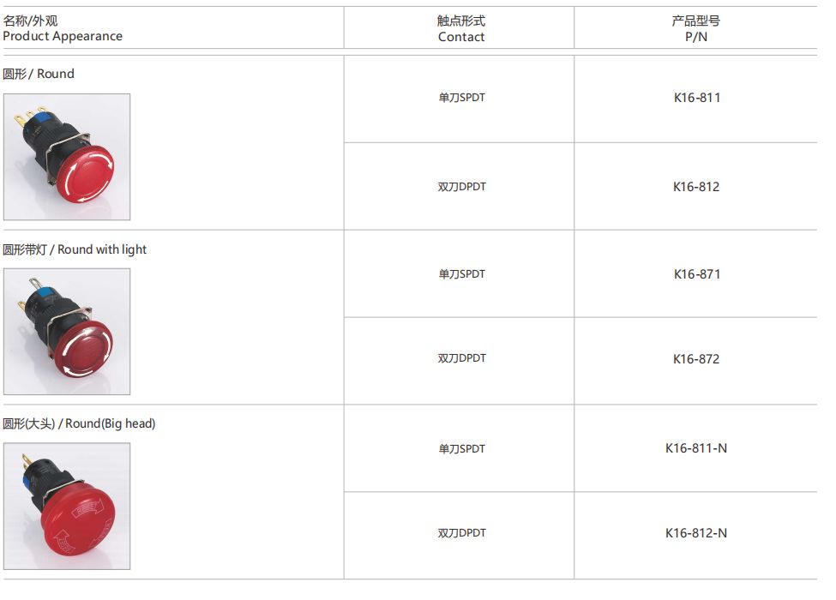The image size is (836, 600).
Task: Click the SPDT contact cell for K16-871
Action: point(461,274)
